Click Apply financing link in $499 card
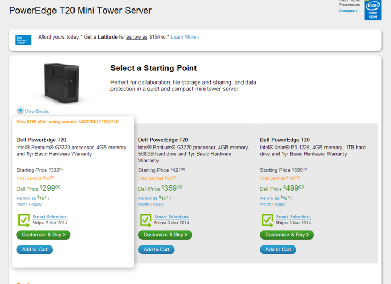391x284 pixels. coord(280,204)
